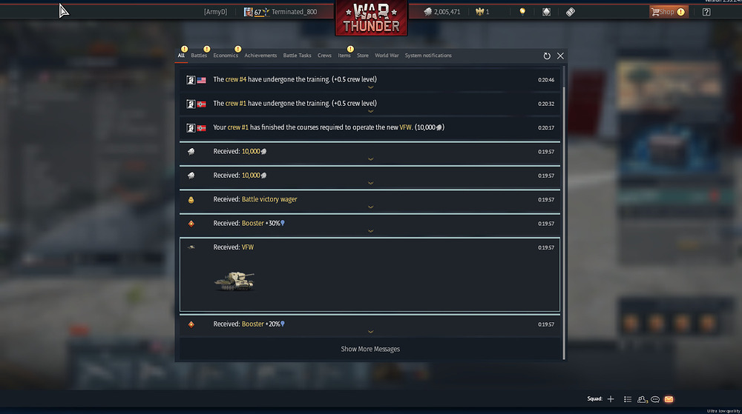Click Show More Messages
742x414 pixels.
tap(370, 349)
